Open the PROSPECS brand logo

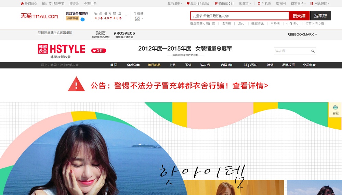click(124, 35)
